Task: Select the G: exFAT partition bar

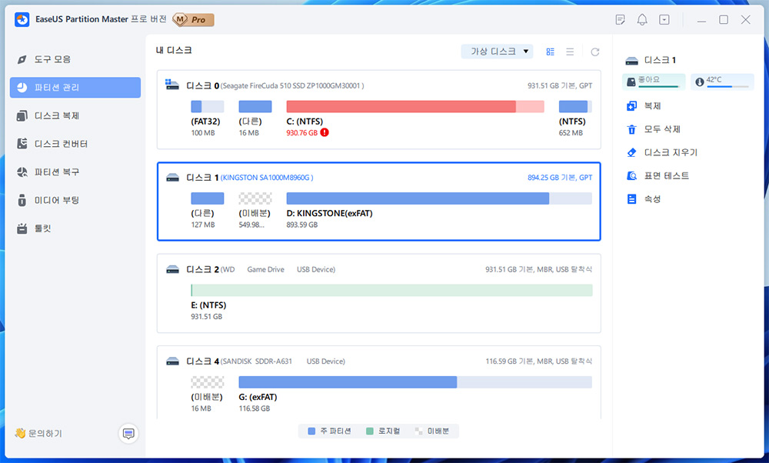Action: point(415,382)
